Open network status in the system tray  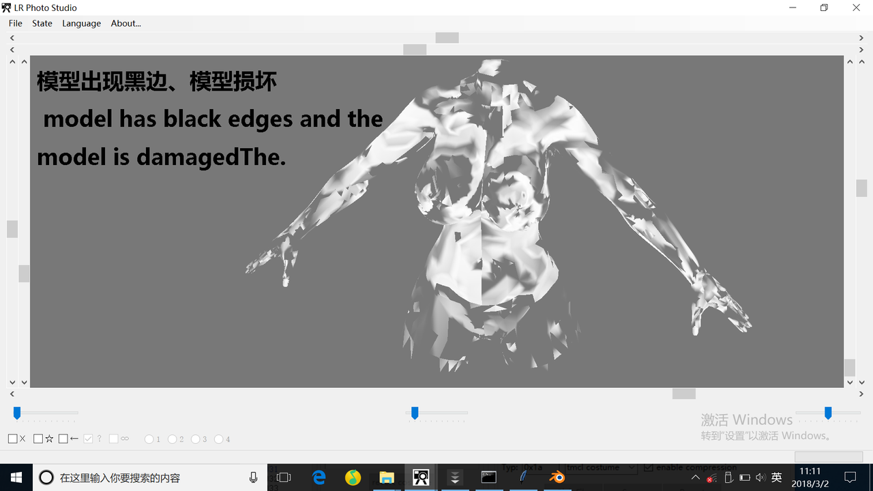coord(711,477)
